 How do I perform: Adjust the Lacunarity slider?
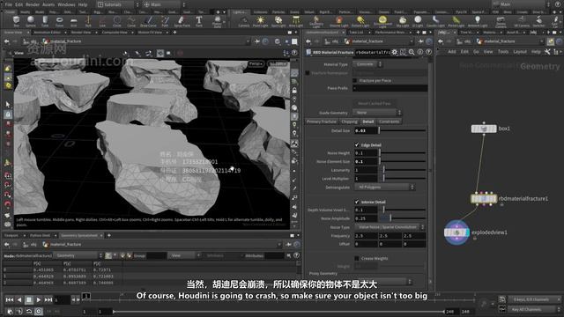click(403, 170)
